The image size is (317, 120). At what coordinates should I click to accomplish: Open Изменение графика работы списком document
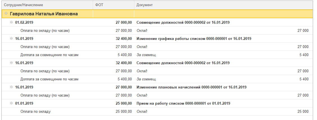194,39
